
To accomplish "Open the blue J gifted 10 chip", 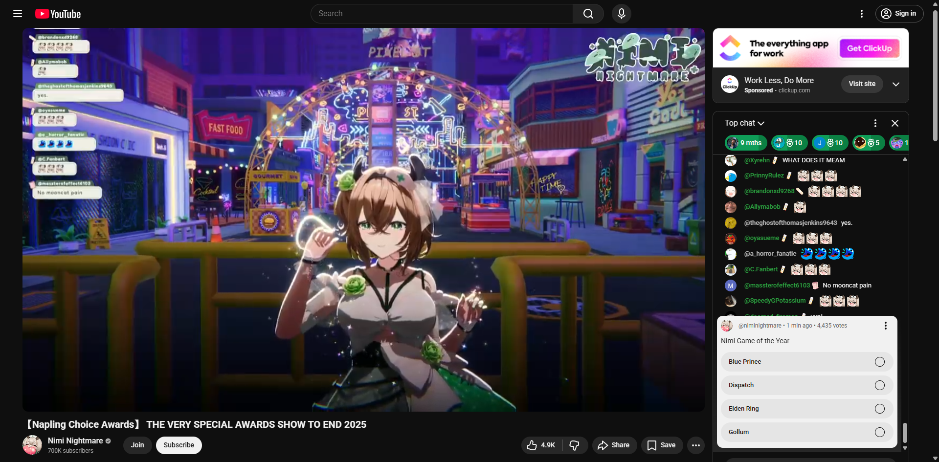I will [830, 143].
